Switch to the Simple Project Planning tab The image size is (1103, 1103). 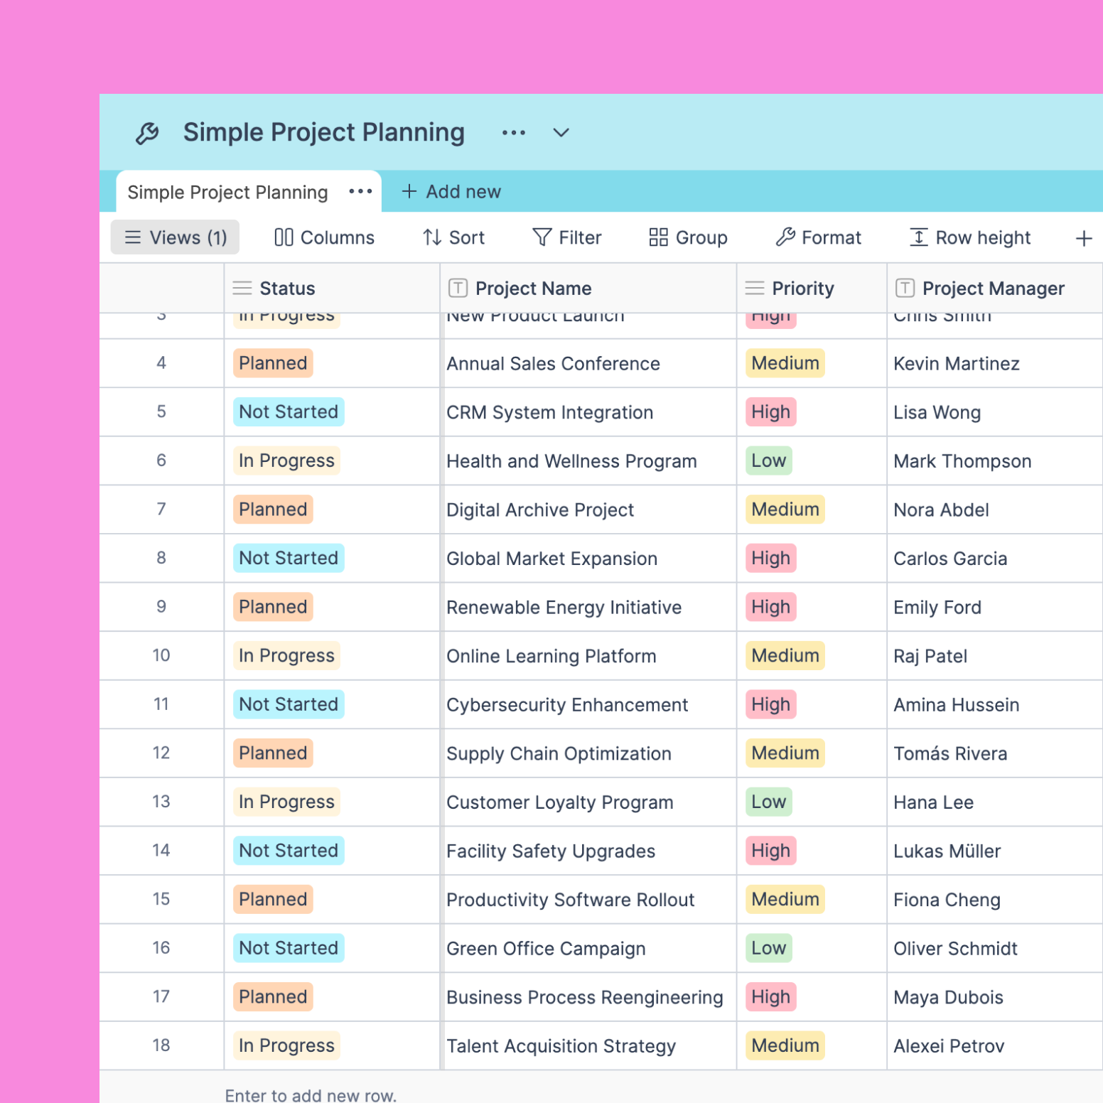[227, 191]
